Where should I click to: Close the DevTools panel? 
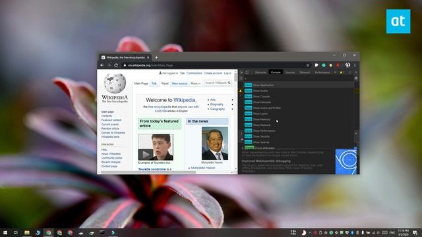point(356,72)
